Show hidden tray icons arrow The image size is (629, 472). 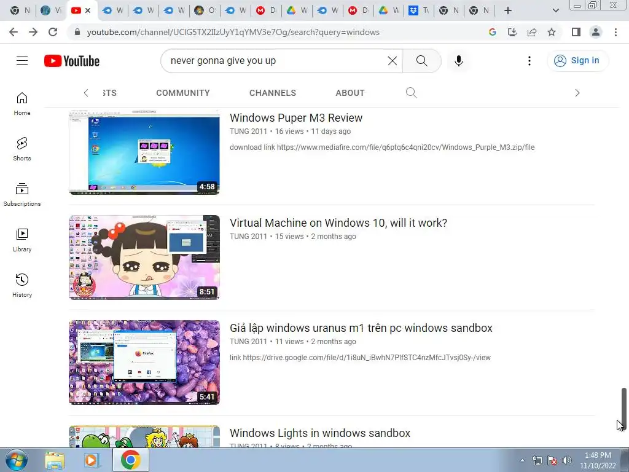coord(522,460)
